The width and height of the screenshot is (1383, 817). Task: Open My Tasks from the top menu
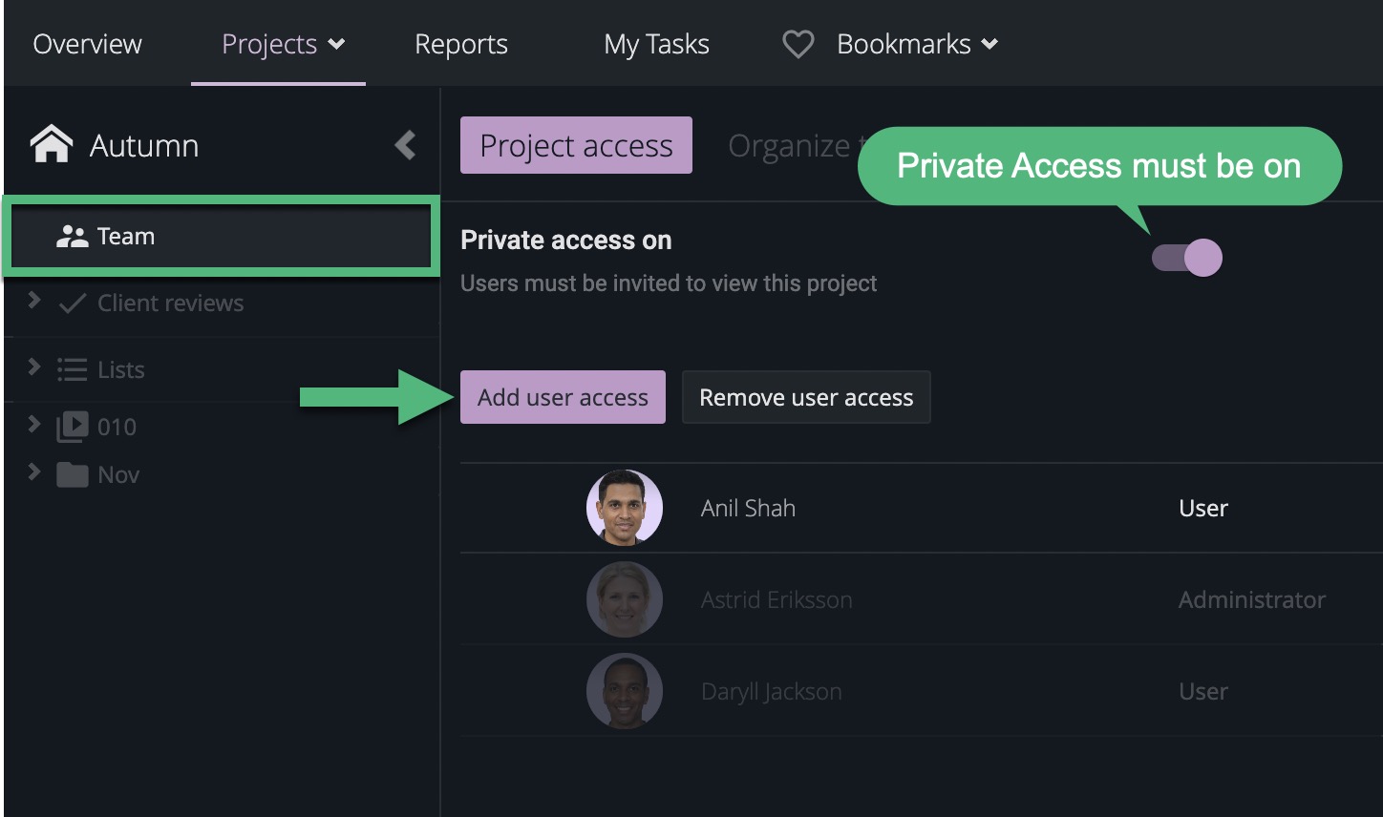pos(655,43)
